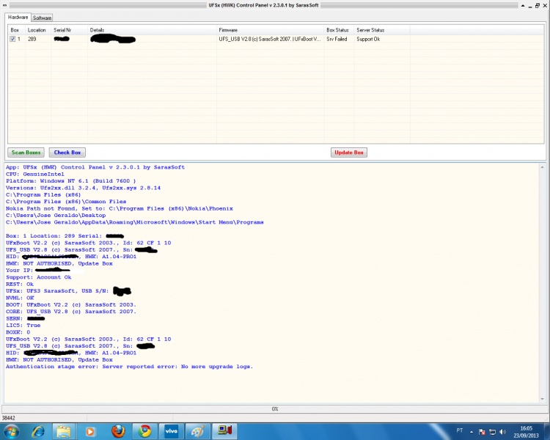Open the Windows Start menu

[11, 431]
